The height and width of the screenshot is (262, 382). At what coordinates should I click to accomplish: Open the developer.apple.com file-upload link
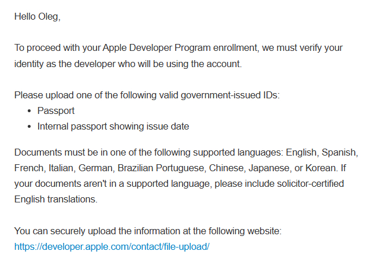112,246
